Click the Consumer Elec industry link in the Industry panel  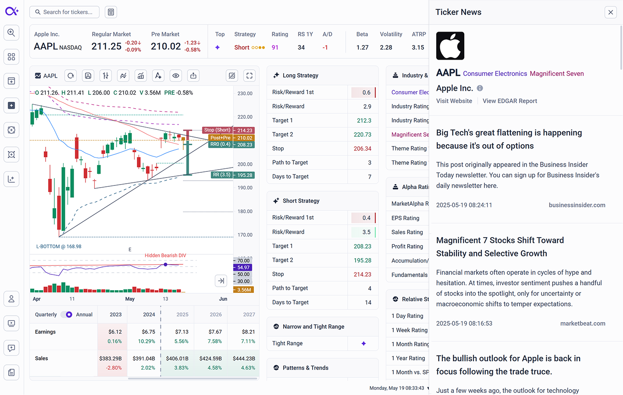pyautogui.click(x=410, y=93)
